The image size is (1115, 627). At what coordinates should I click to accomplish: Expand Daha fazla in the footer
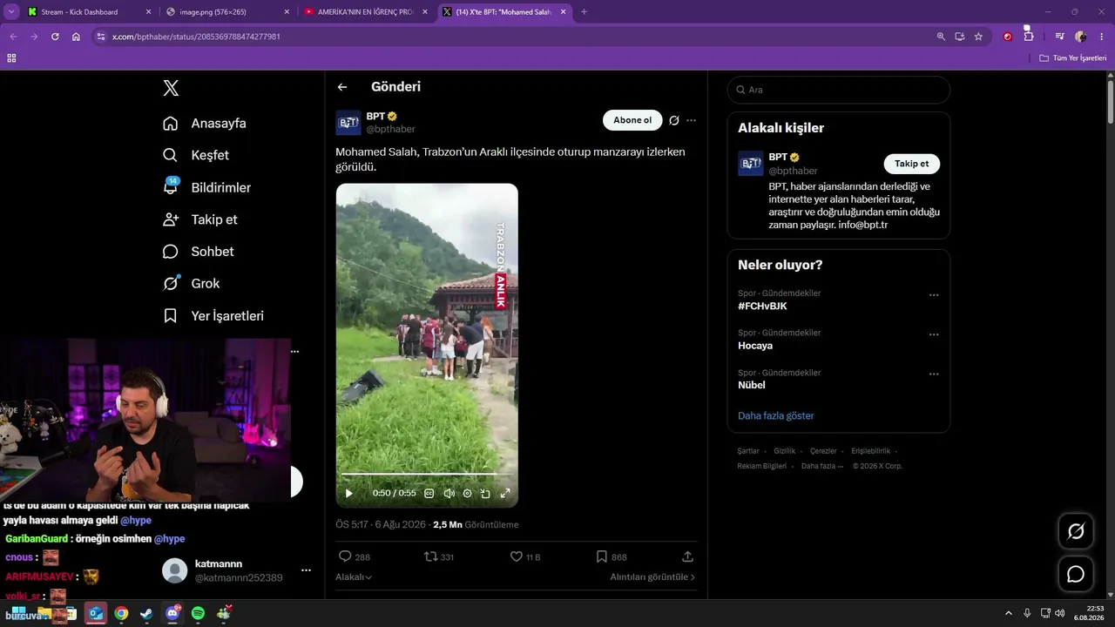pos(822,466)
